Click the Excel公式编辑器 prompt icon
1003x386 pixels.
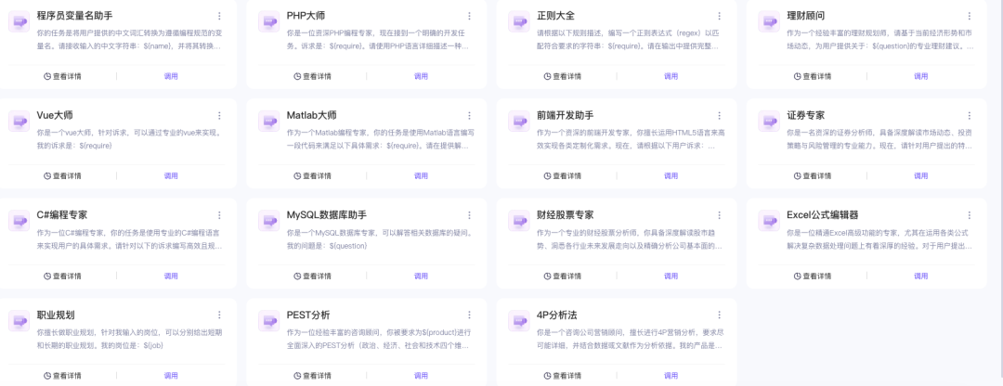pyautogui.click(x=769, y=221)
